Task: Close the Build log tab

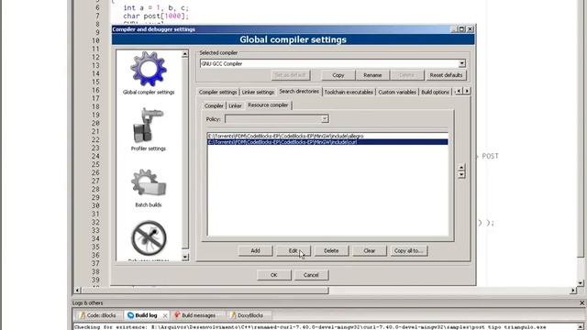Action: 165,315
